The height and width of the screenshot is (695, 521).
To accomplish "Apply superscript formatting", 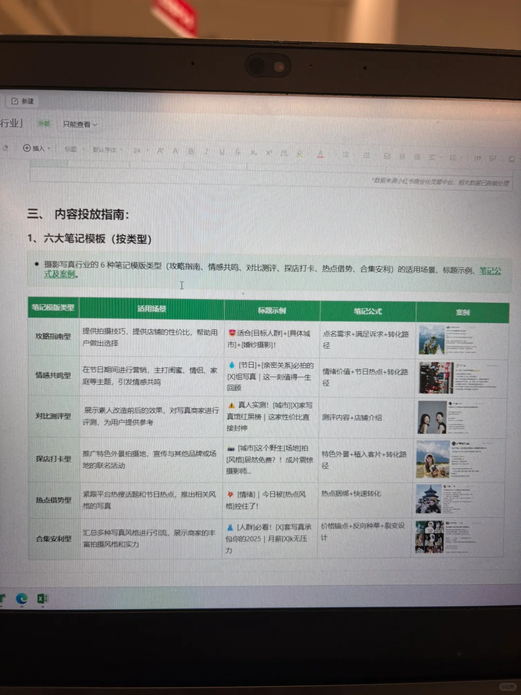I will (269, 153).
